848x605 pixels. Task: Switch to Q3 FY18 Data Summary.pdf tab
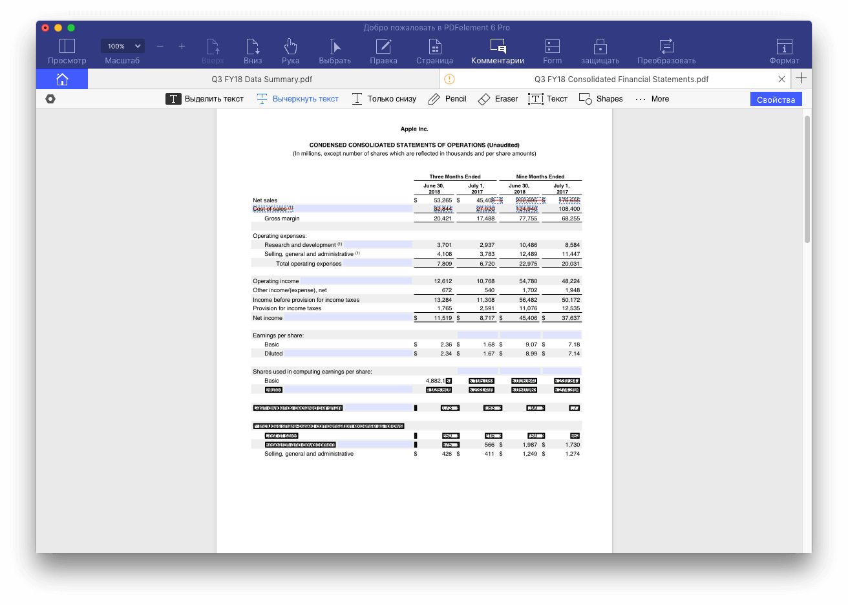coord(262,79)
